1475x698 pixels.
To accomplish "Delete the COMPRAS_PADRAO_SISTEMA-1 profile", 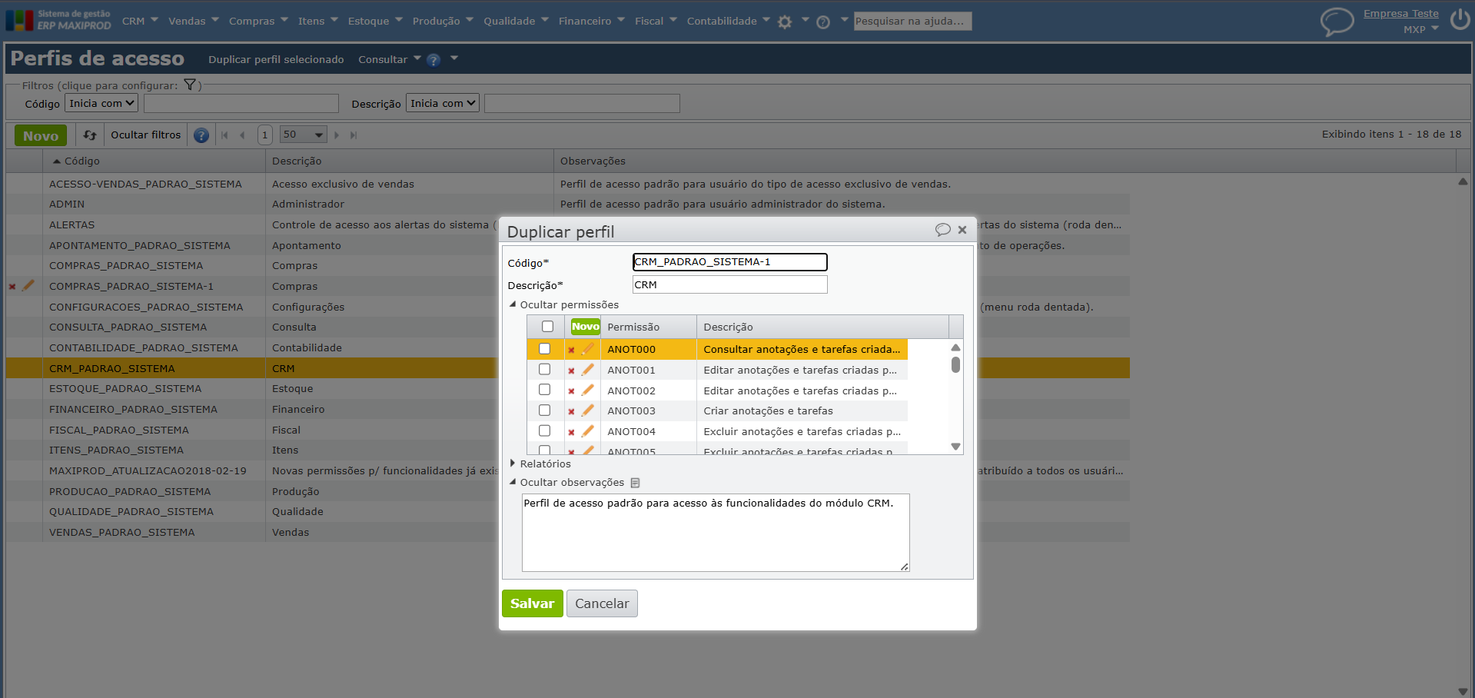I will 12,287.
